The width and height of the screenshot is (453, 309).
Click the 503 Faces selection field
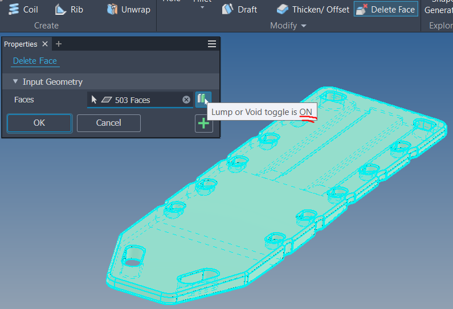pos(140,100)
